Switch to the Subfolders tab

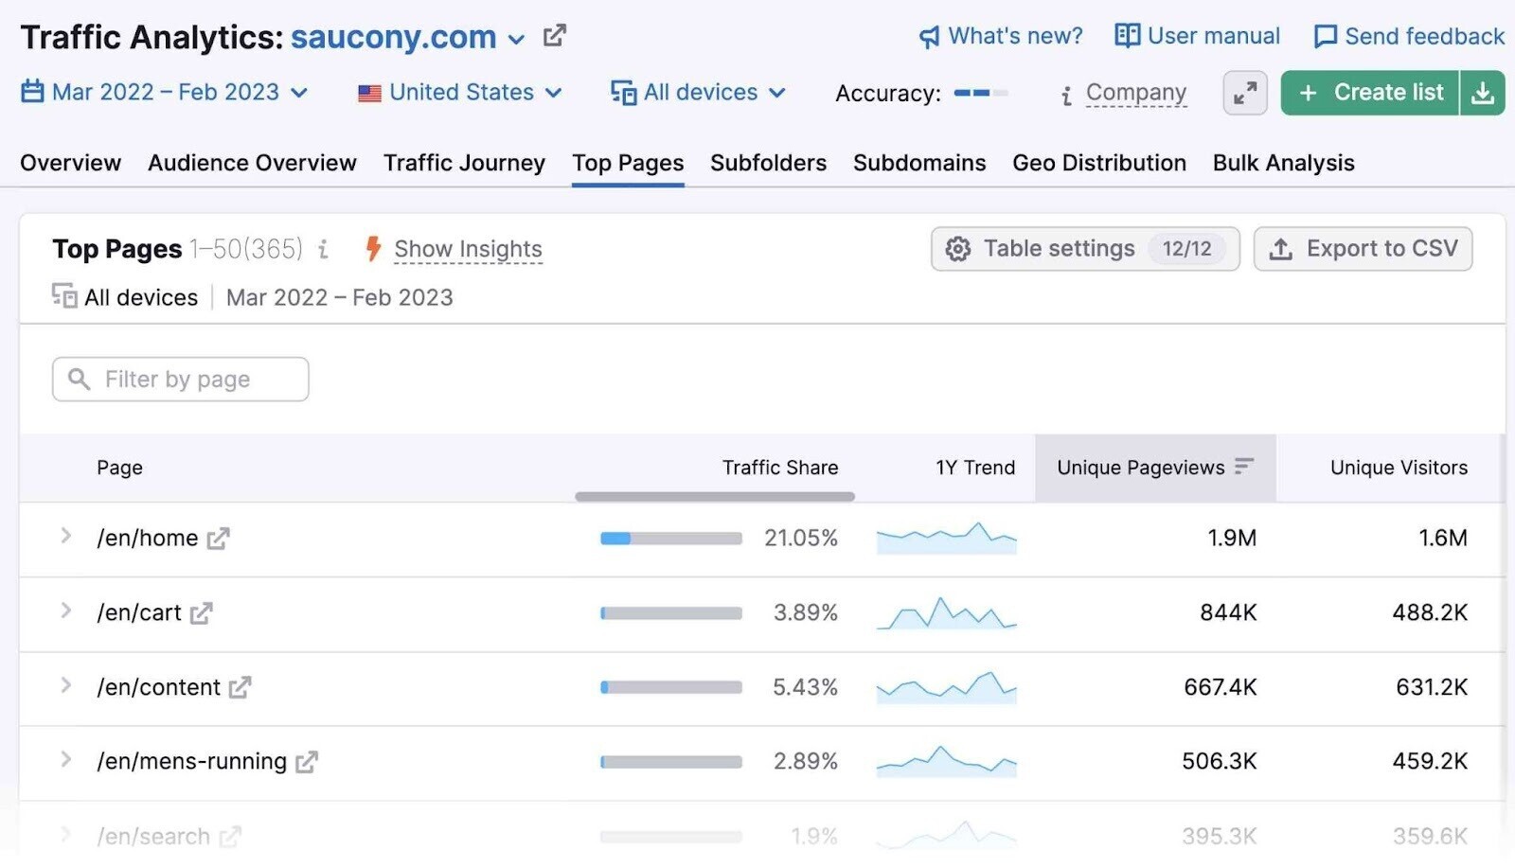[768, 163]
